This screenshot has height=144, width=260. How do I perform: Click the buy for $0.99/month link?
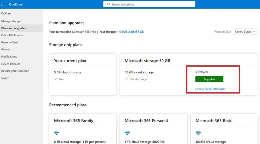click(x=210, y=89)
